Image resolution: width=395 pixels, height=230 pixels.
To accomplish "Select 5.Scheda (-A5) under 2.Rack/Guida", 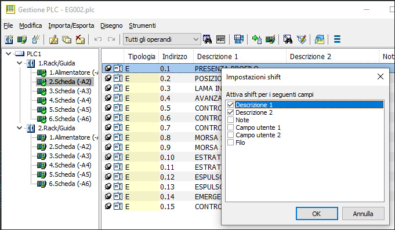I will [70, 174].
